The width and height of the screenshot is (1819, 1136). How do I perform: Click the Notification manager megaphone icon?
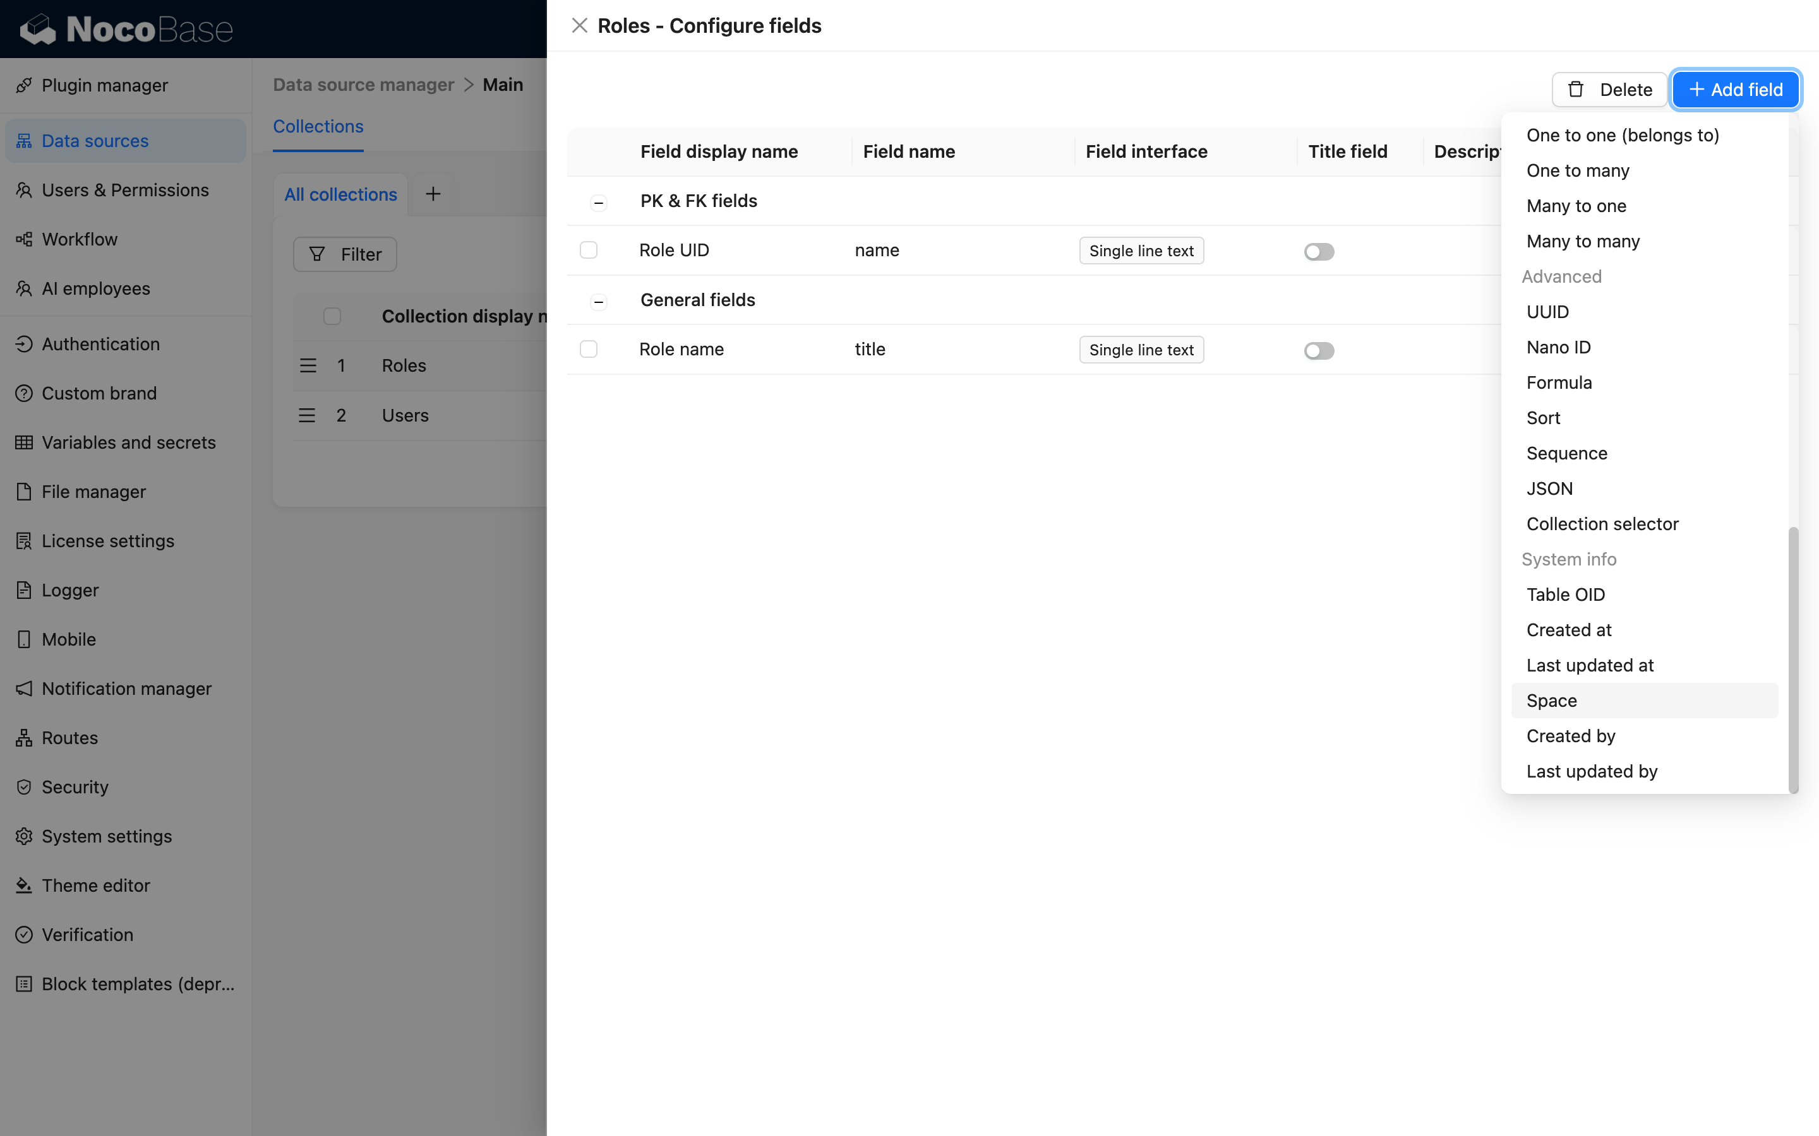tap(24, 688)
